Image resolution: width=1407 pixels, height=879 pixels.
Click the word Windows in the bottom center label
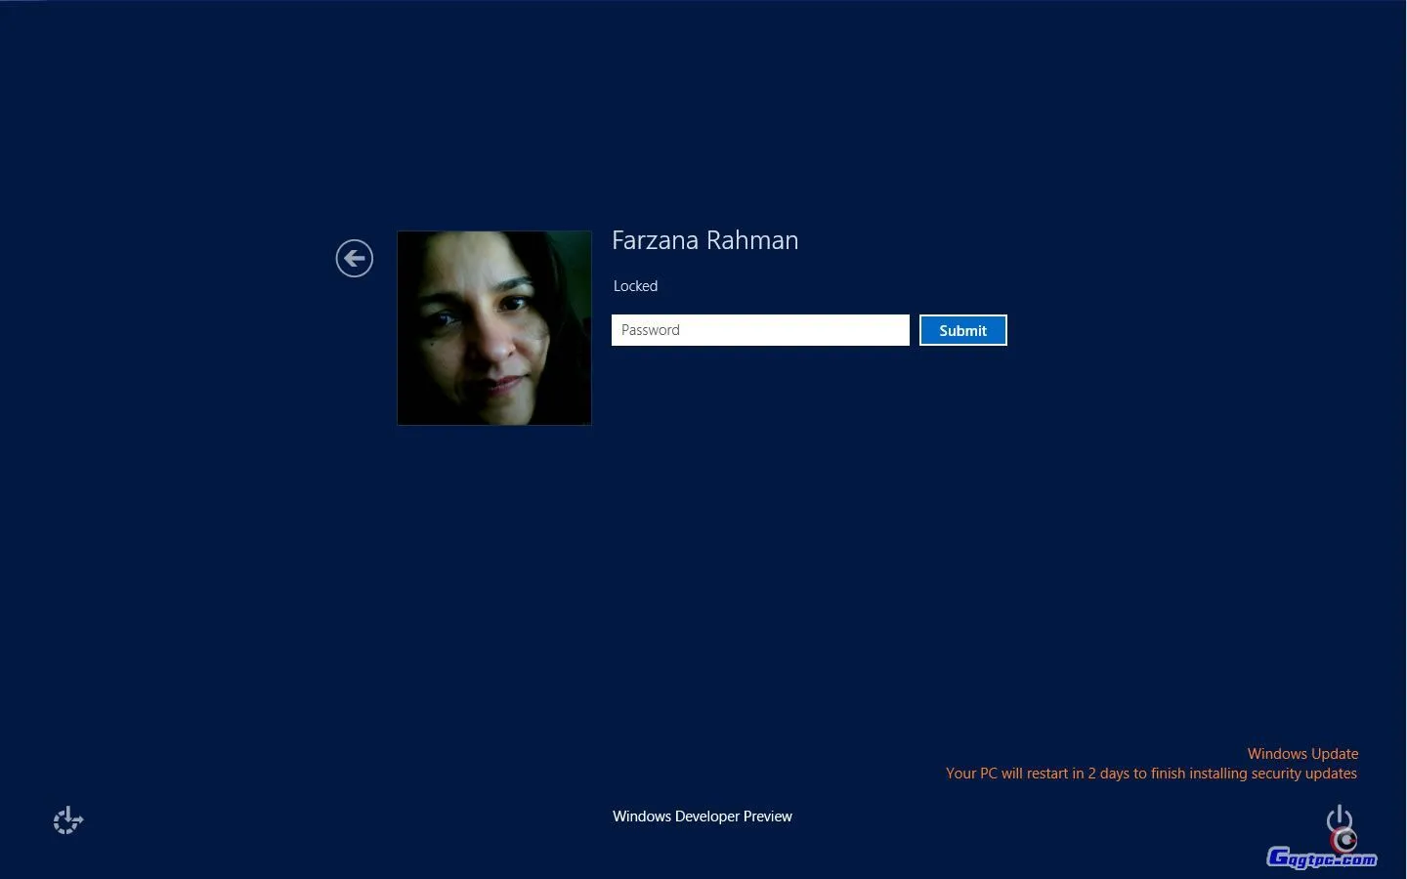pyautogui.click(x=641, y=816)
